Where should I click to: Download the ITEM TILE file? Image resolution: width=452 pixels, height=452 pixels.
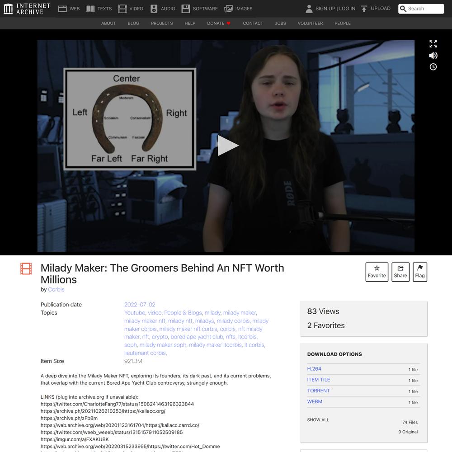click(x=319, y=380)
